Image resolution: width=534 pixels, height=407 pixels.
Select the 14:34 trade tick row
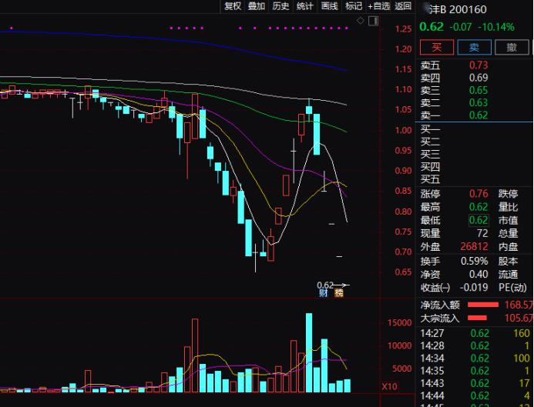[x=475, y=359]
